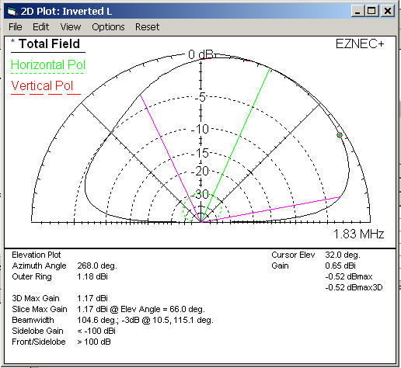Click the 1.83 MHz frequency label

(x=358, y=234)
